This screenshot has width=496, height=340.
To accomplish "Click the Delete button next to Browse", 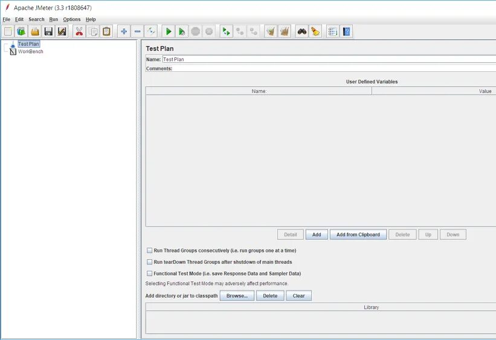I will 270,296.
